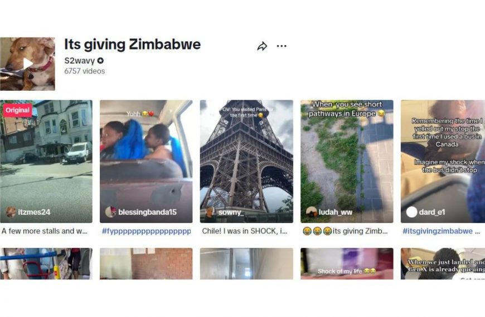Play the dog sound cover thumbnail

click(27, 64)
